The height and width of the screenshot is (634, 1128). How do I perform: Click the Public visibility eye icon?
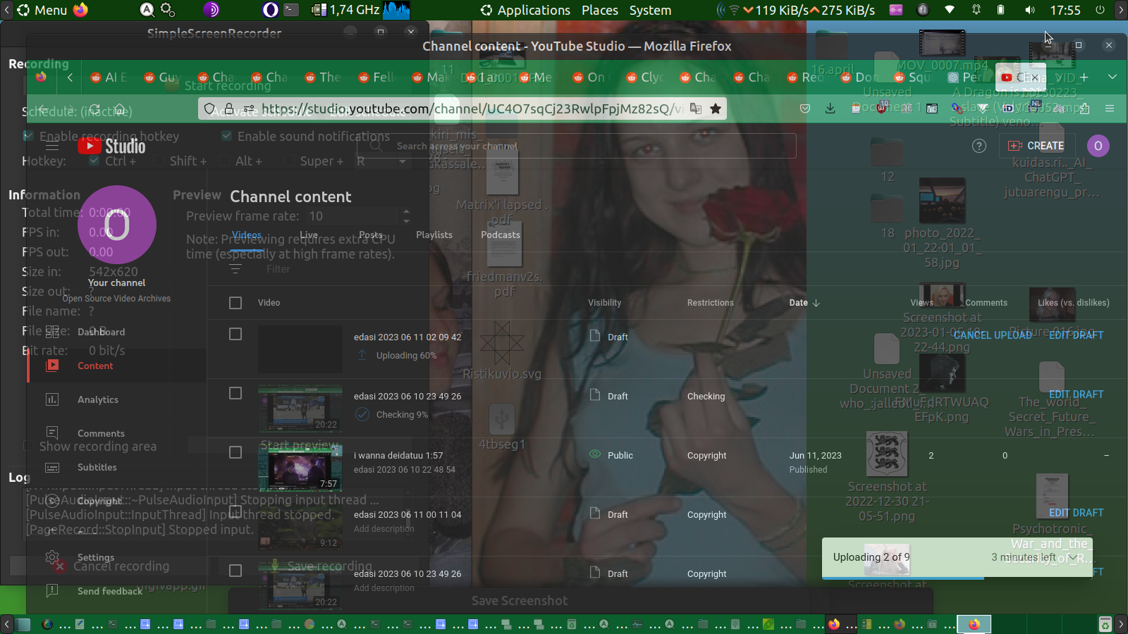[x=595, y=455]
